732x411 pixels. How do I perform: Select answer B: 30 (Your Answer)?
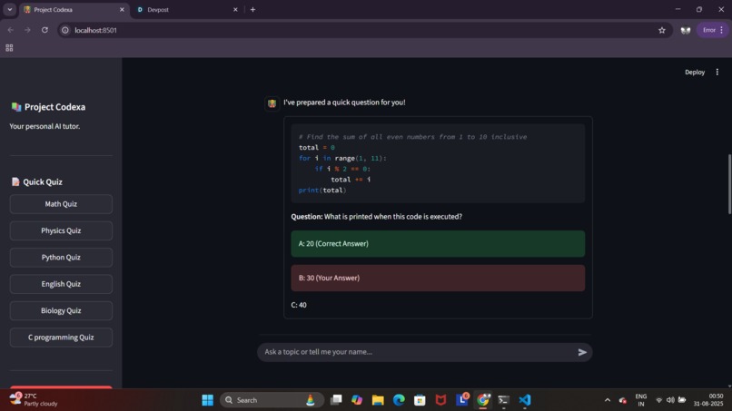tap(438, 278)
